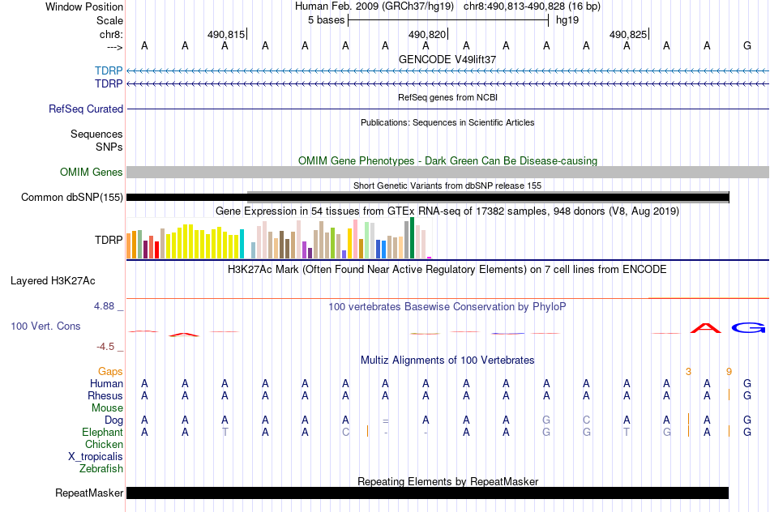Screen dimensions: 770x512
Task: Open Multiz Alignments of 100 Vertebrates title
Action: pyautogui.click(x=447, y=361)
